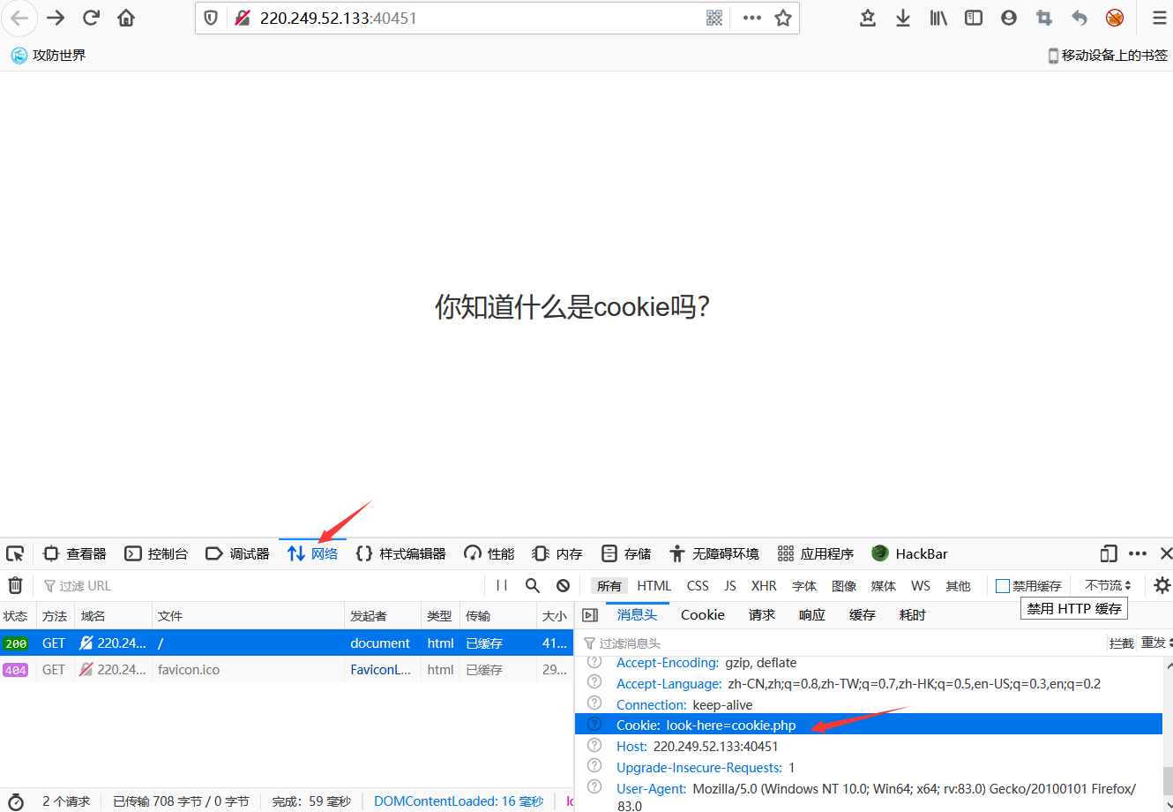
Task: Open the Firefox home page
Action: pos(126,18)
